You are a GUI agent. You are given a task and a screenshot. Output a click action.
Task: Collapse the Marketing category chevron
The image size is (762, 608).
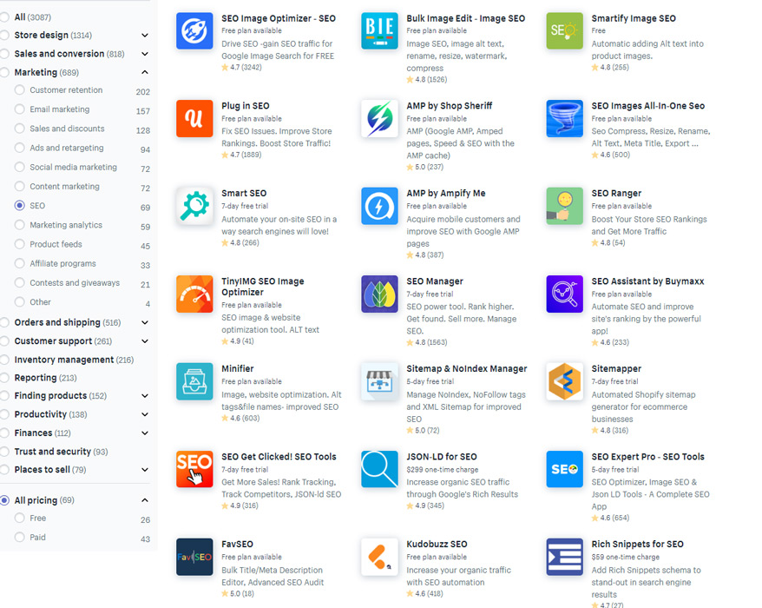click(145, 72)
